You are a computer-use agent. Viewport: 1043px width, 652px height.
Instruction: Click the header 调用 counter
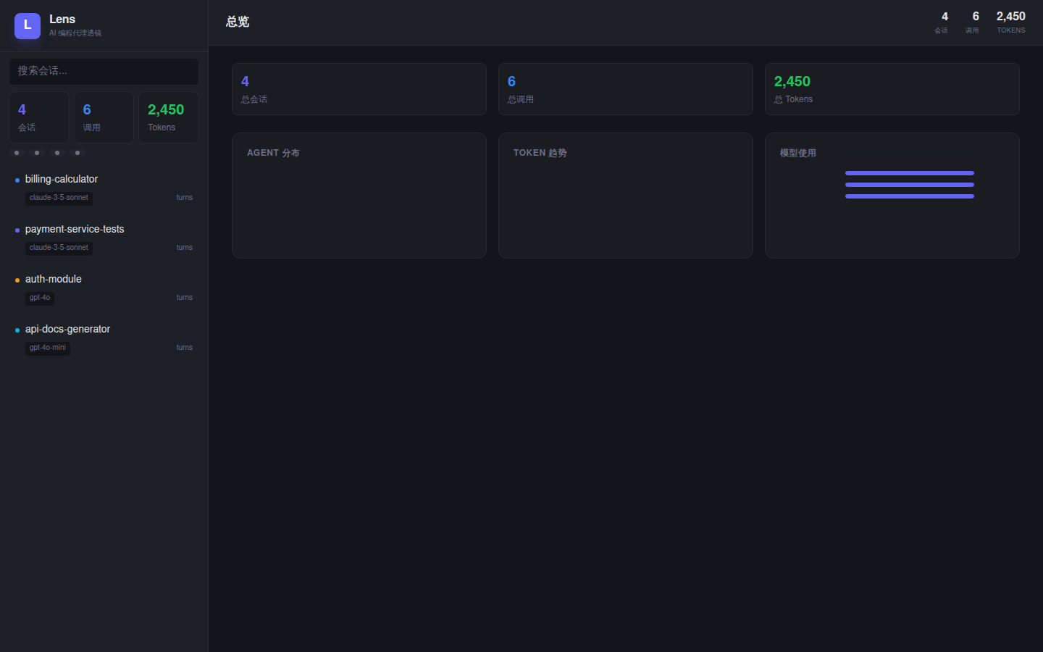(x=973, y=22)
